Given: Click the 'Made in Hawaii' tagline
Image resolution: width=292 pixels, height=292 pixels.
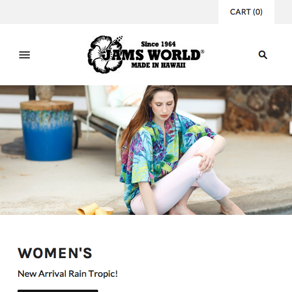Looking at the screenshot, I should (x=158, y=65).
